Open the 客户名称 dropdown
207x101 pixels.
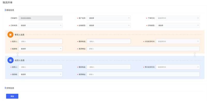pyautogui.click(x=109, y=18)
